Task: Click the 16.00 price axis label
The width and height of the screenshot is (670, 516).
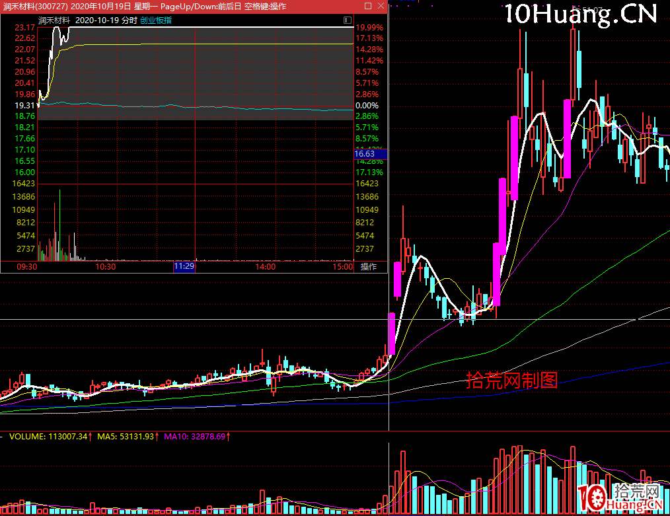Action: coord(25,172)
